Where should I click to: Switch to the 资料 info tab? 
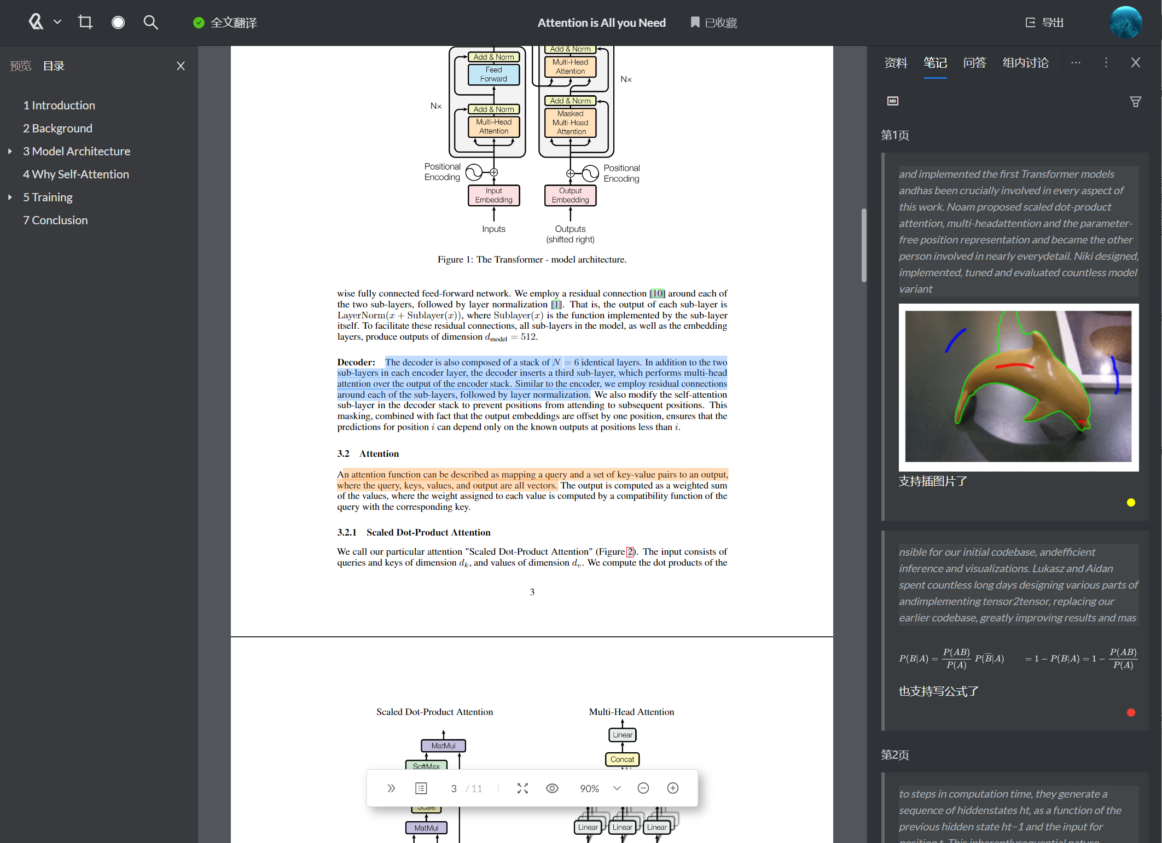click(x=896, y=63)
